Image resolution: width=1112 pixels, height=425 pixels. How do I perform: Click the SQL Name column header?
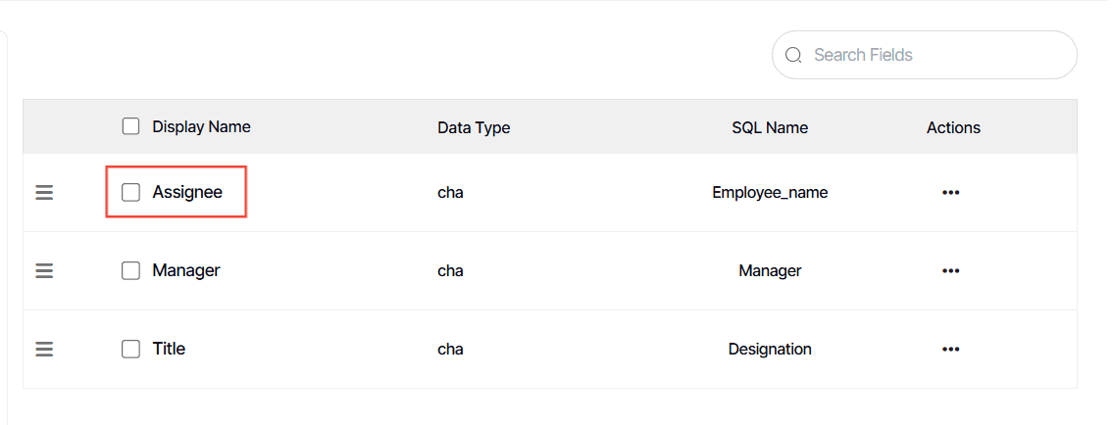[770, 127]
